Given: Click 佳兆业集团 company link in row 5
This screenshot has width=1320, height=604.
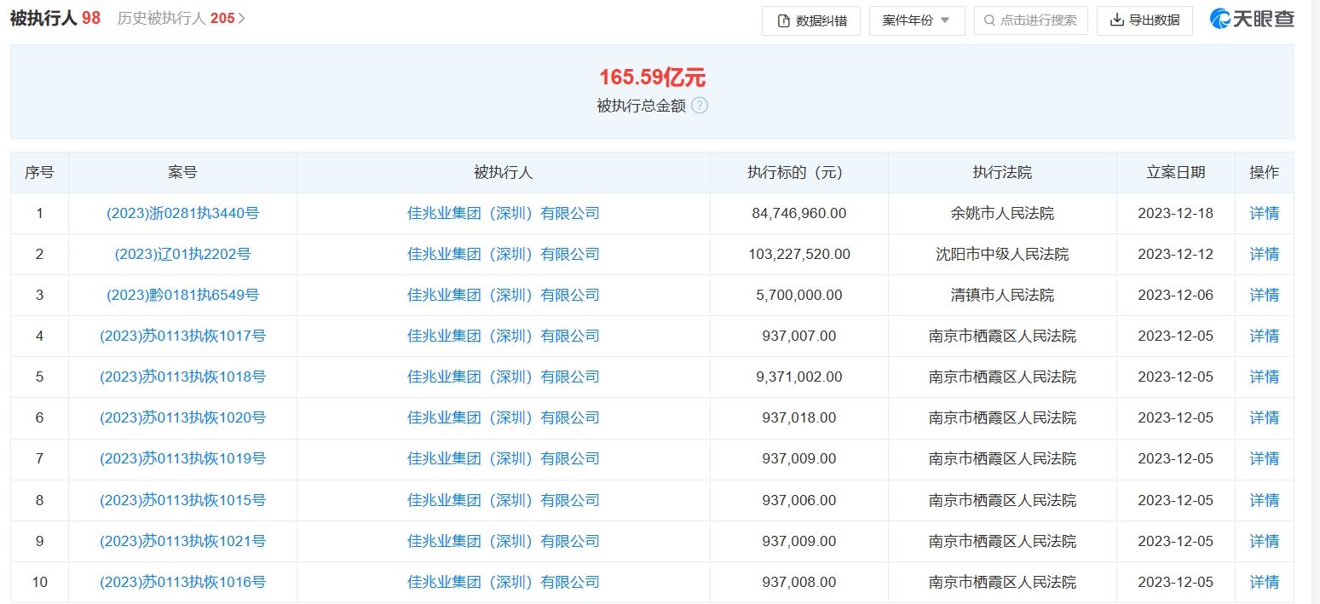Looking at the screenshot, I should (x=503, y=377).
